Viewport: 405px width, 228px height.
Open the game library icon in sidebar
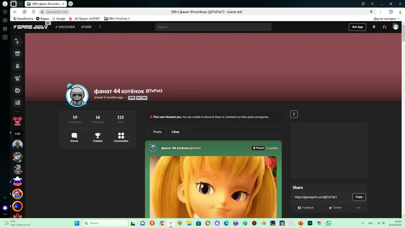click(17, 103)
